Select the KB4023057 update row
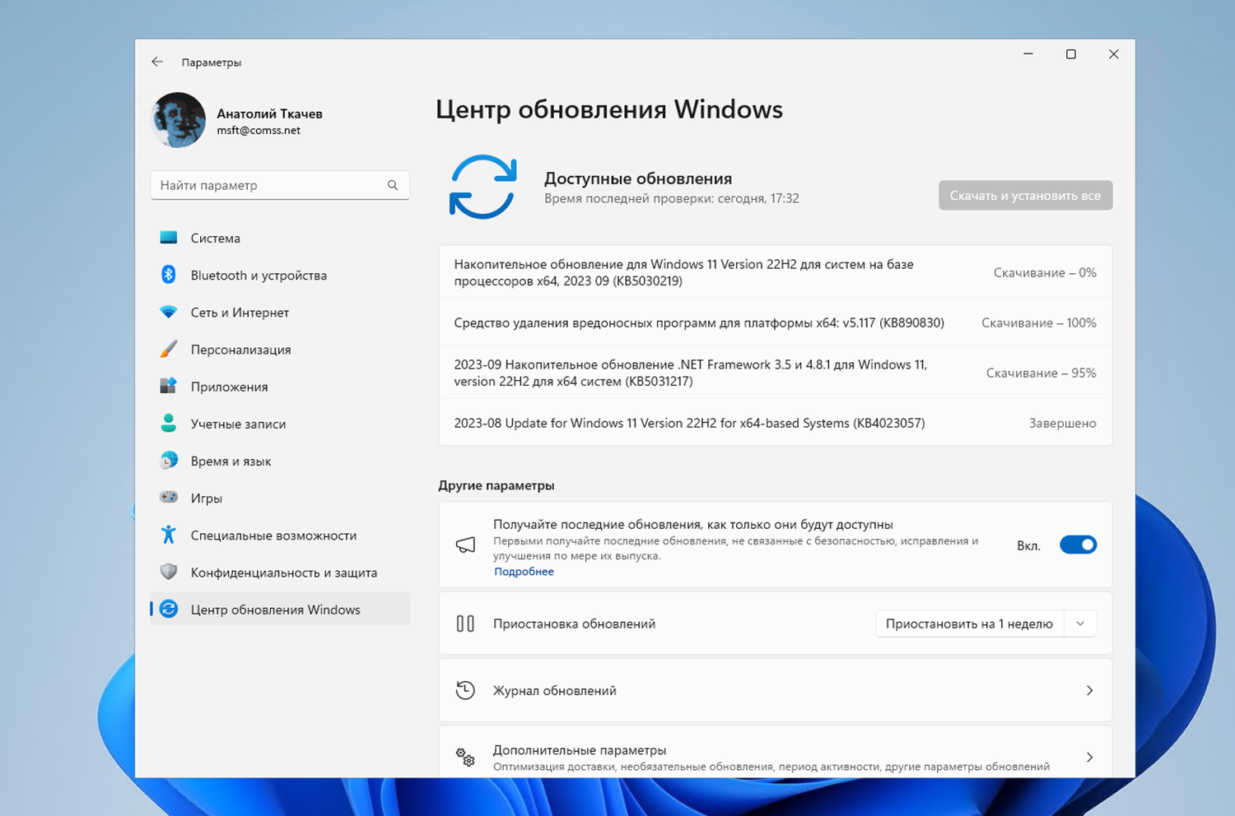Viewport: 1235px width, 816px height. click(776, 423)
